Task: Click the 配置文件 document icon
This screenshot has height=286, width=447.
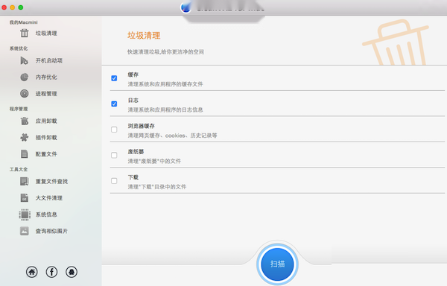Action: pos(25,154)
